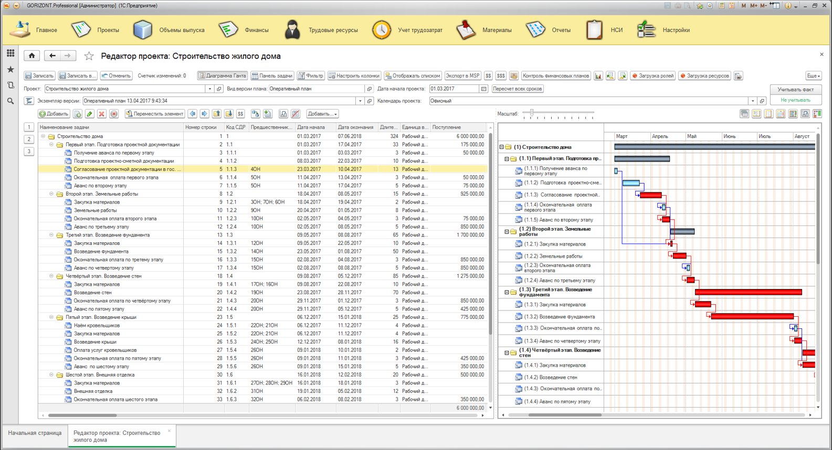The height and width of the screenshot is (450, 832).
Task: Toggle the Фильтр button
Action: click(311, 76)
